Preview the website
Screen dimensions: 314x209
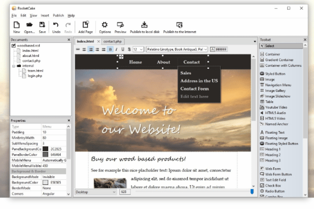coord(120,27)
